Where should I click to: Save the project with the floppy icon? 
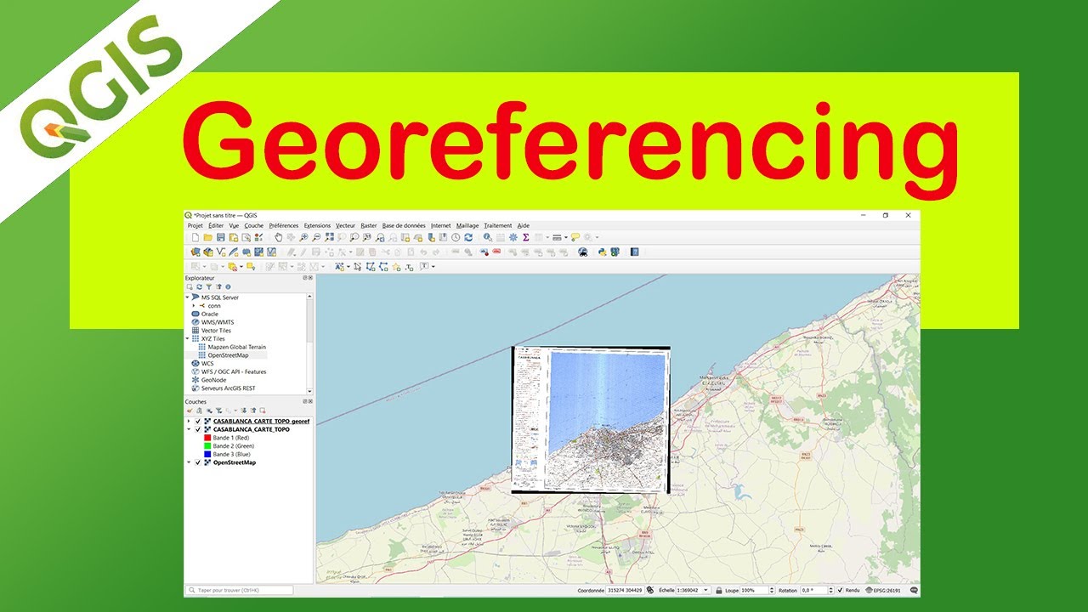tap(220, 237)
